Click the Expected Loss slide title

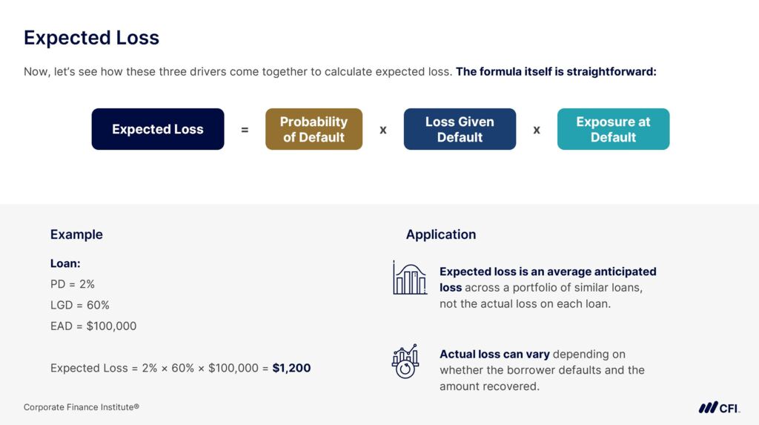(91, 38)
